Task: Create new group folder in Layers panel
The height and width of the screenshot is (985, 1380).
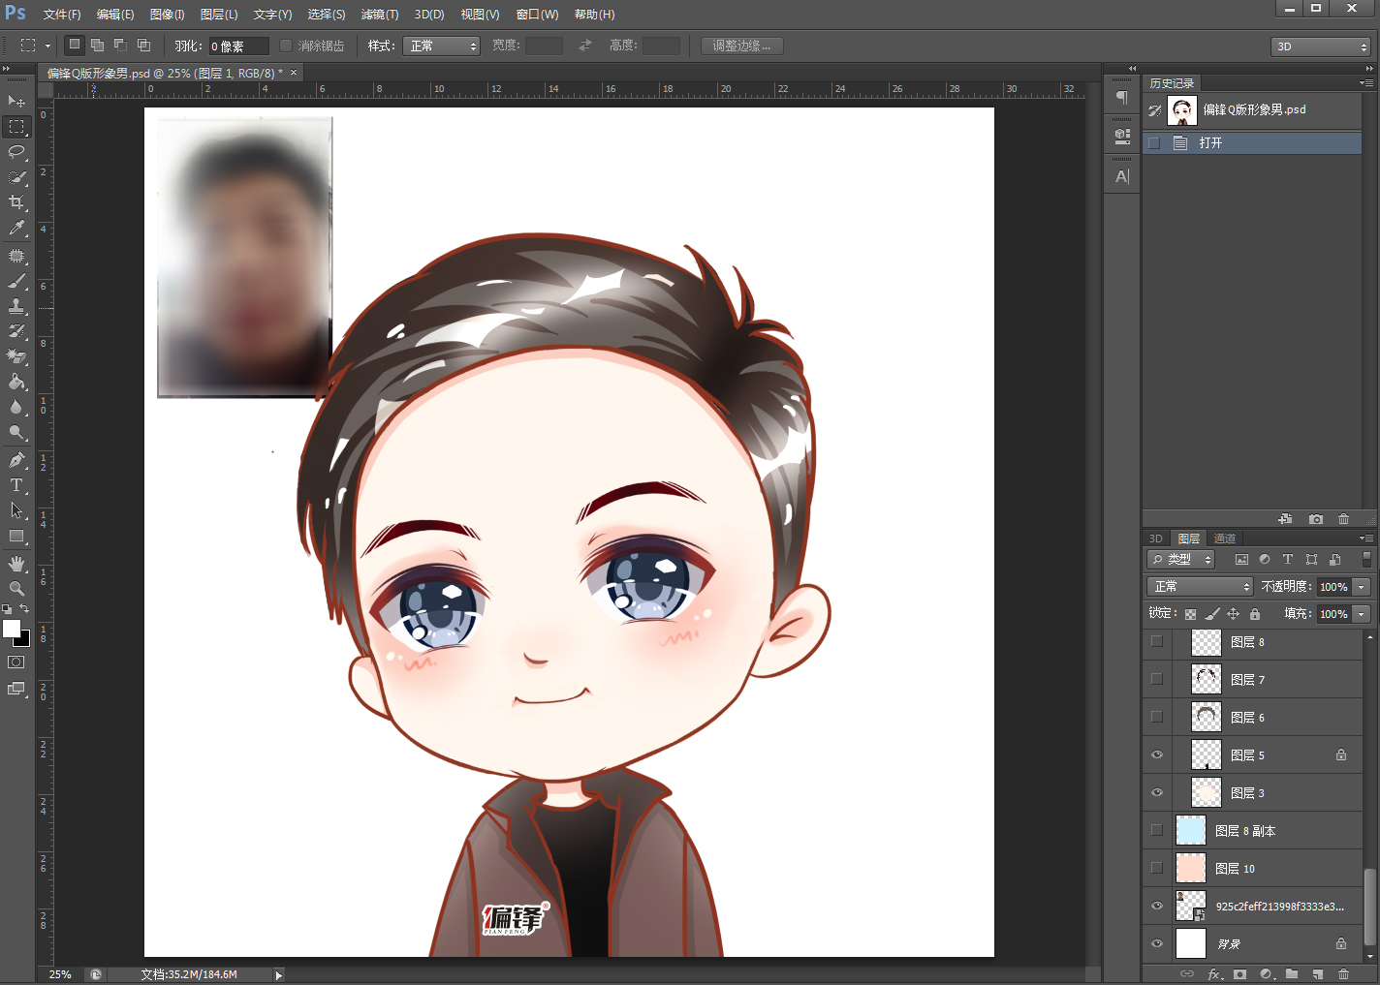Action: click(x=1292, y=973)
